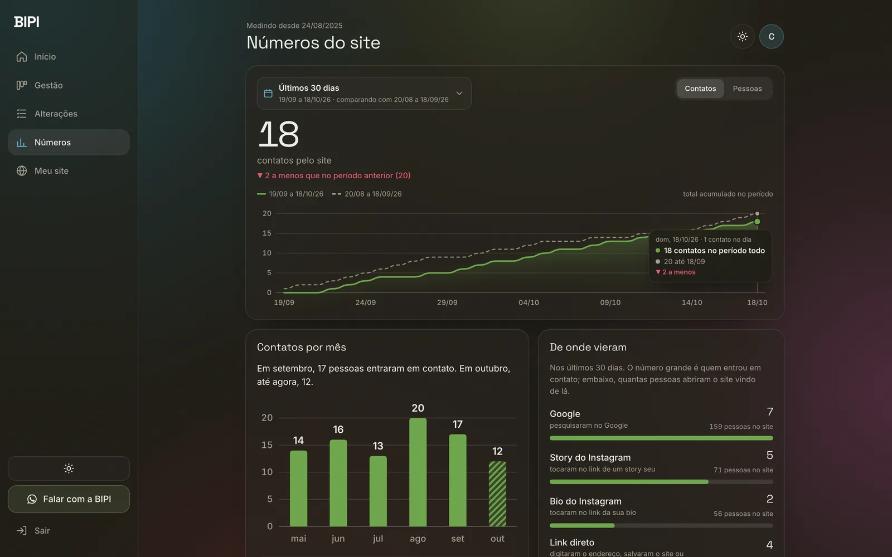Click the Link direto source row title
892x557 pixels.
tap(572, 543)
